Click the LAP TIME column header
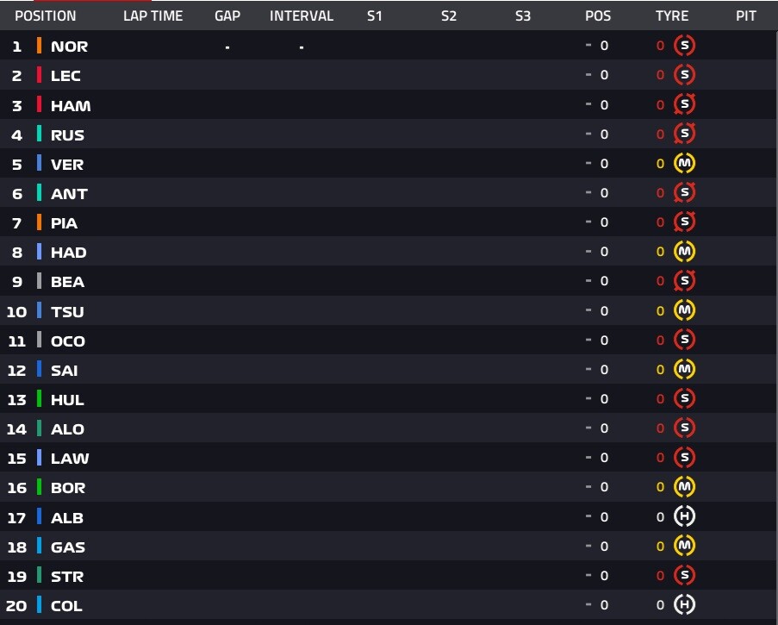This screenshot has width=778, height=625. [152, 16]
